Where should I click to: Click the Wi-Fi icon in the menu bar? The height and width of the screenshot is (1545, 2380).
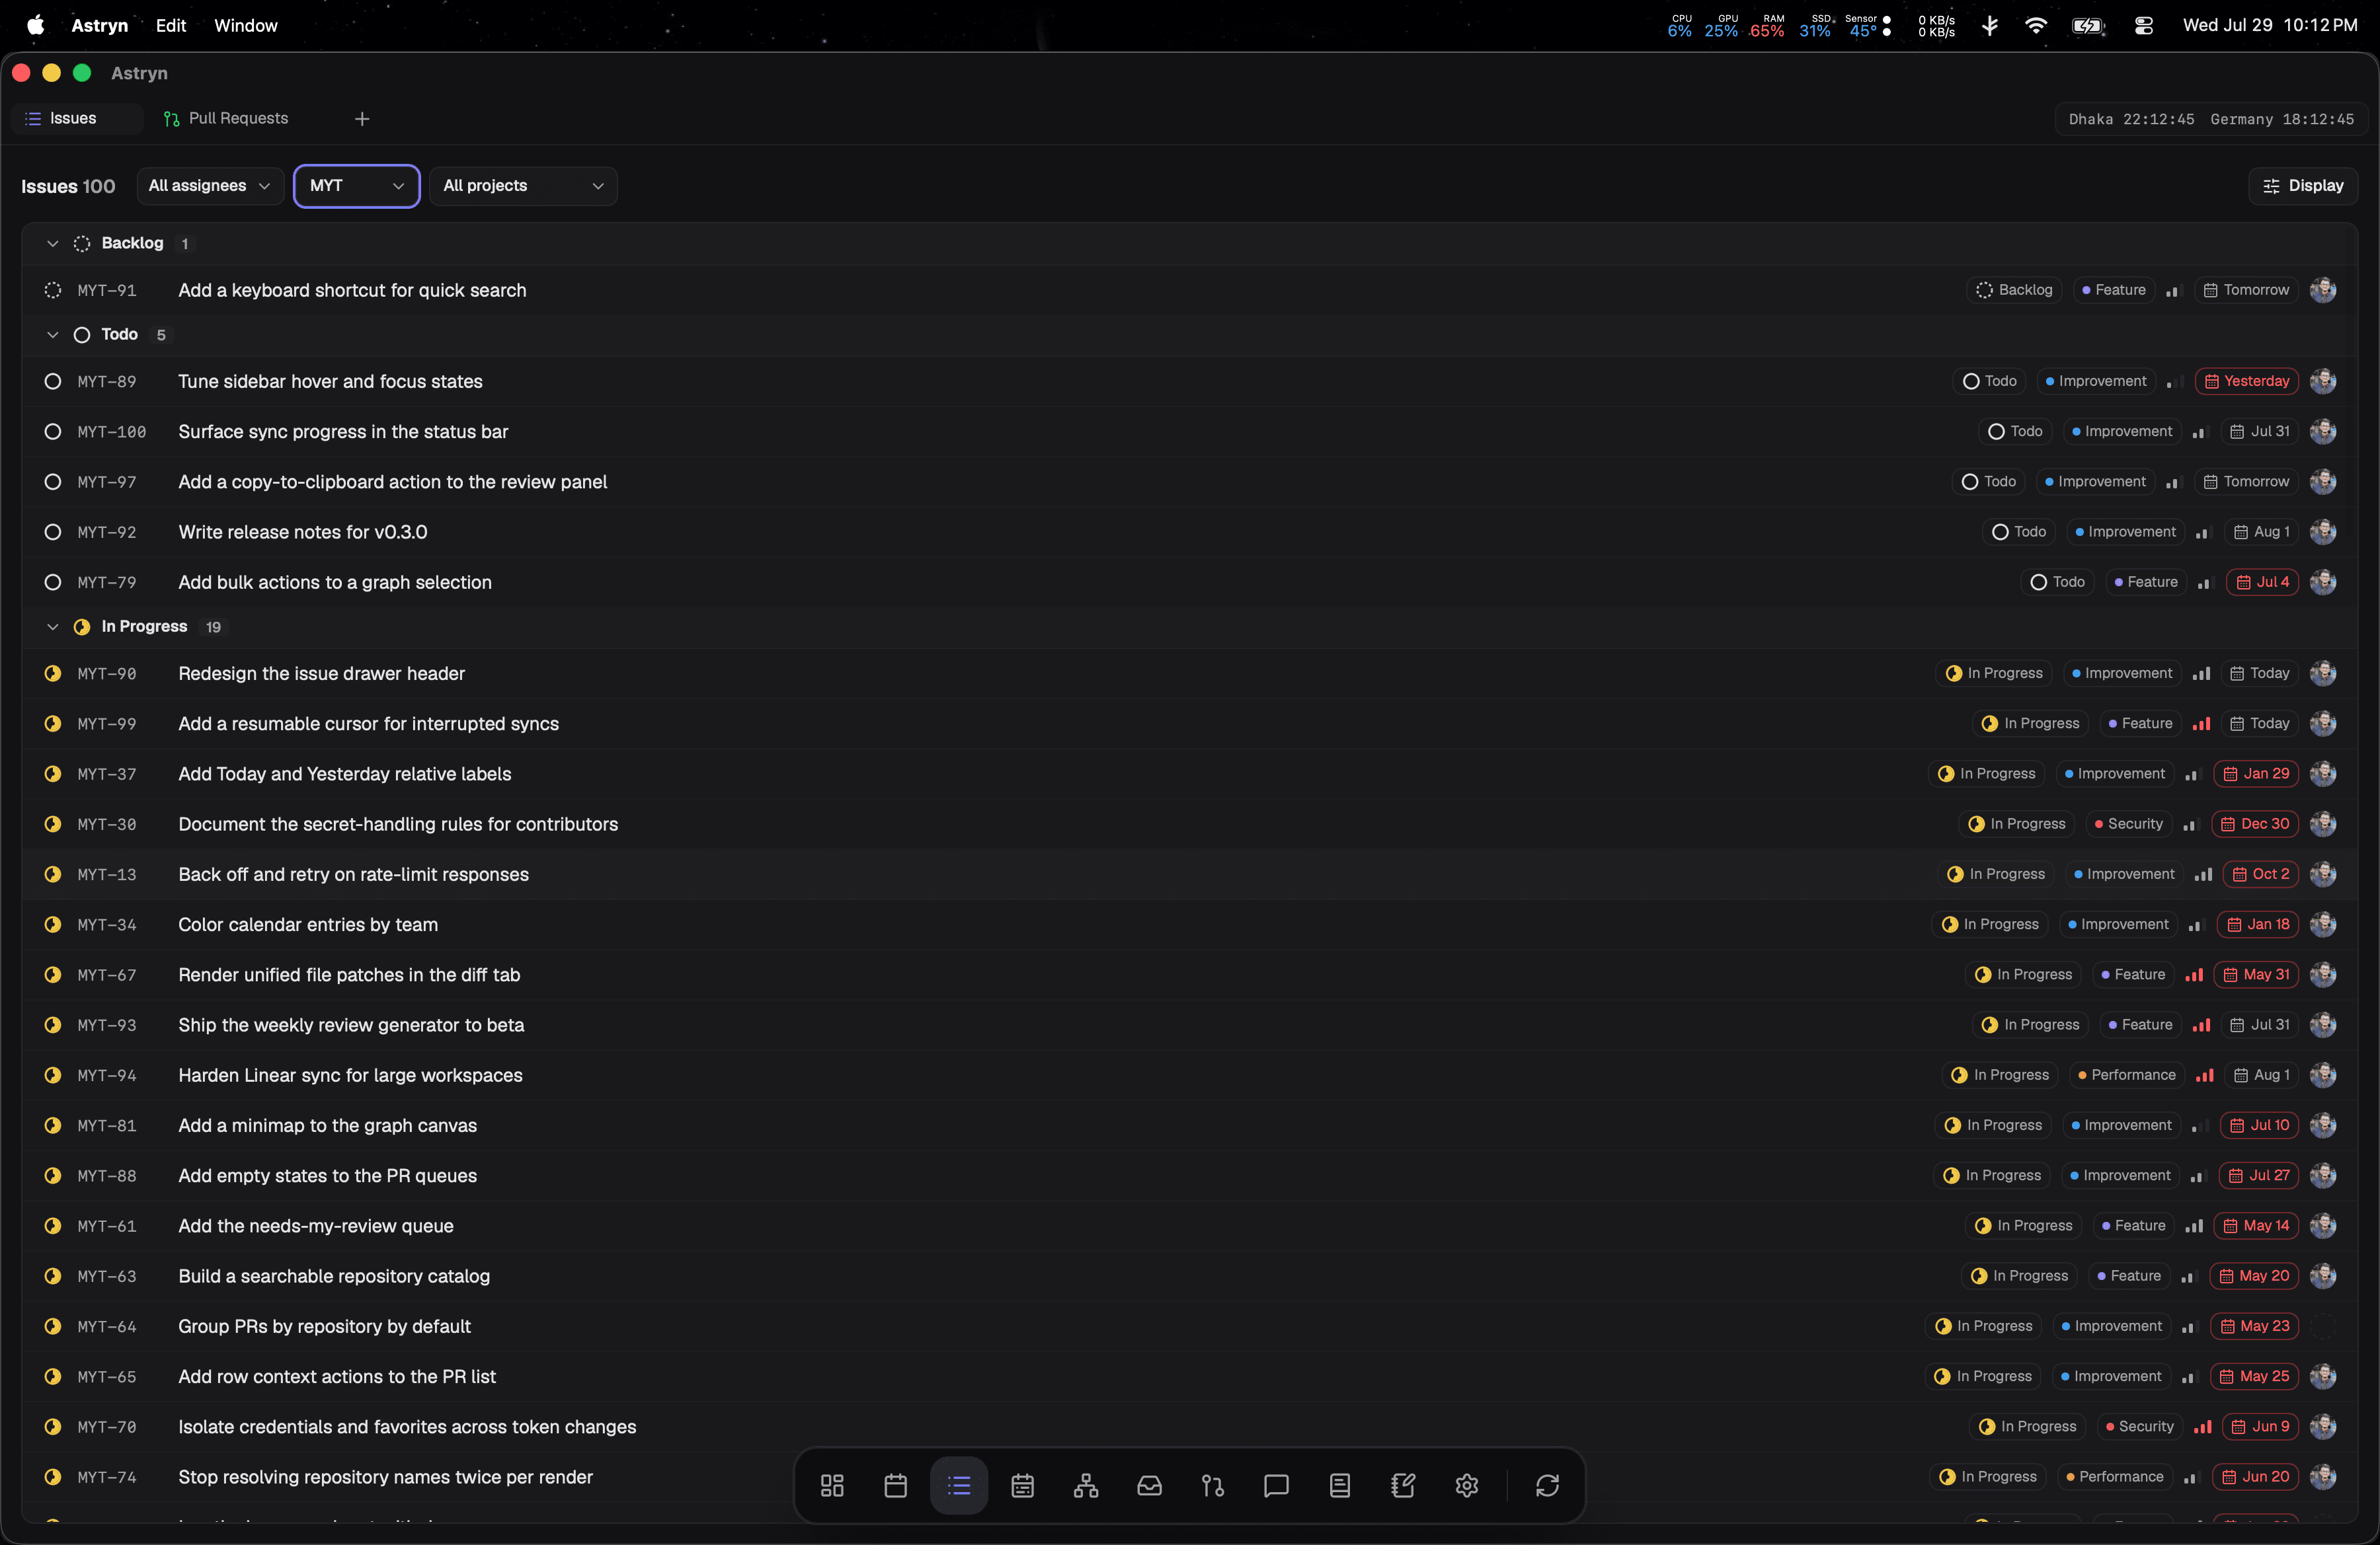pyautogui.click(x=2035, y=26)
